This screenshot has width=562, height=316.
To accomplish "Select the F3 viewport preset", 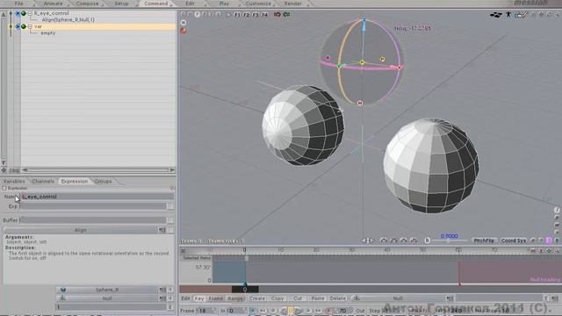I will pos(256,15).
